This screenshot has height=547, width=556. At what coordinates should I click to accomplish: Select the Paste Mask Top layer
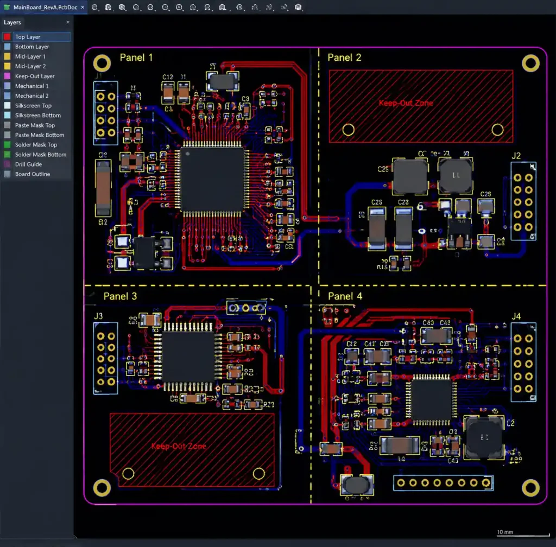click(36, 125)
